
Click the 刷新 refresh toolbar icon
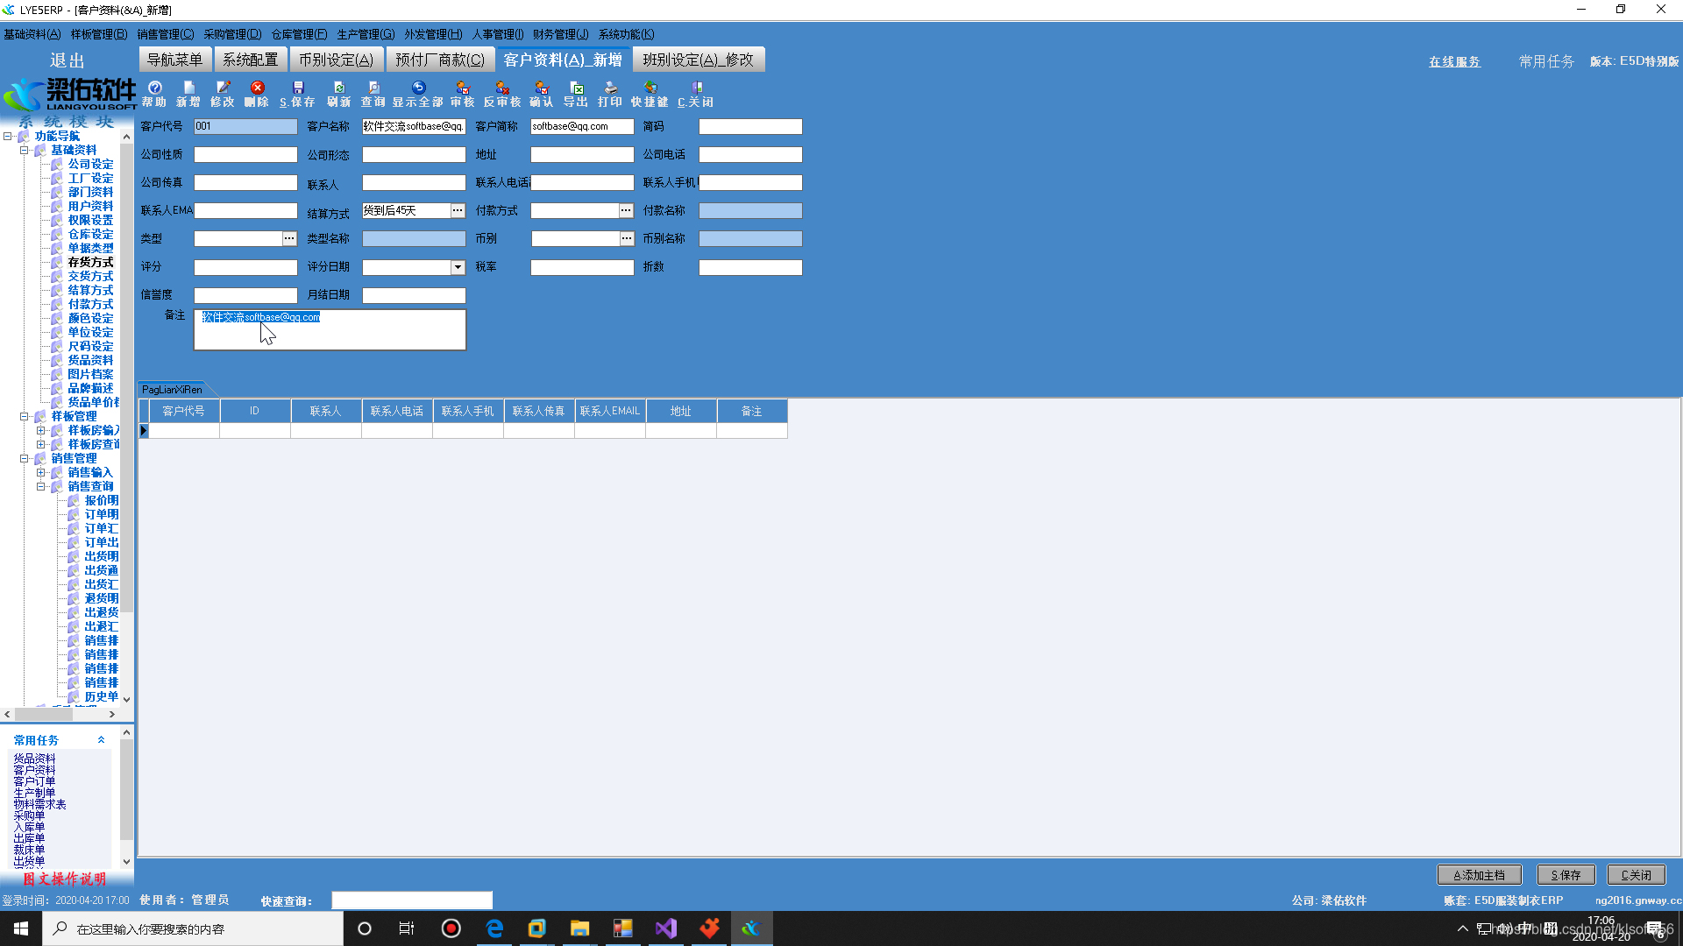tap(338, 88)
